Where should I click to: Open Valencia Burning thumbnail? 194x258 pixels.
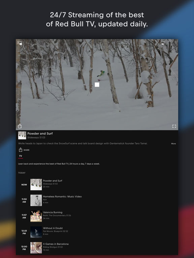tap(36, 216)
